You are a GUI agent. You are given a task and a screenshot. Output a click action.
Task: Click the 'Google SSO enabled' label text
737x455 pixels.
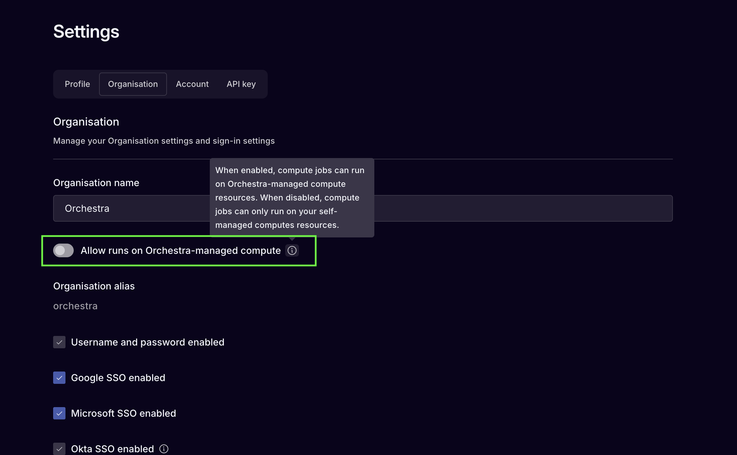point(118,378)
